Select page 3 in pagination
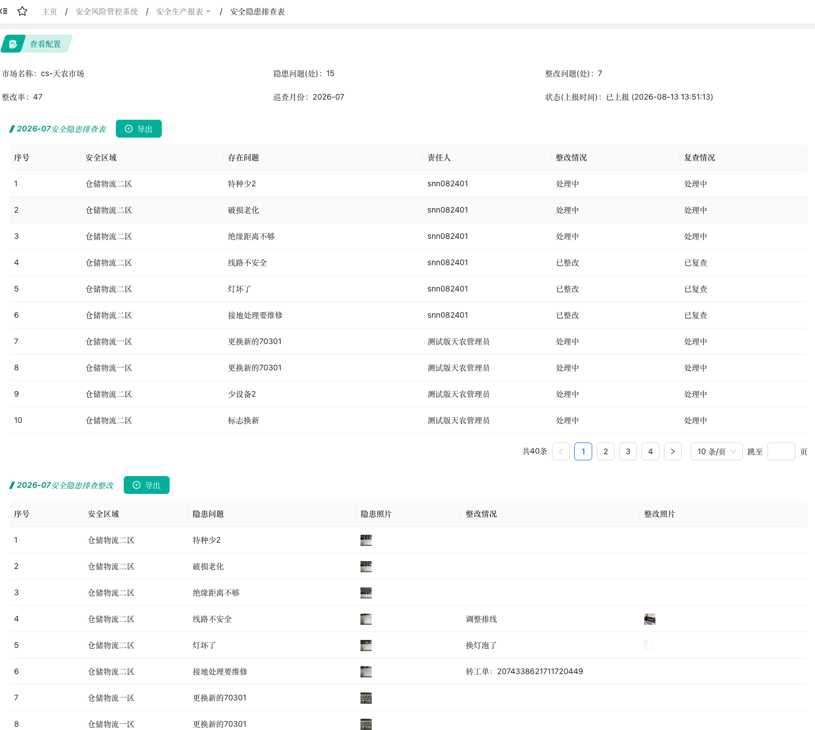The width and height of the screenshot is (815, 730). click(x=628, y=451)
